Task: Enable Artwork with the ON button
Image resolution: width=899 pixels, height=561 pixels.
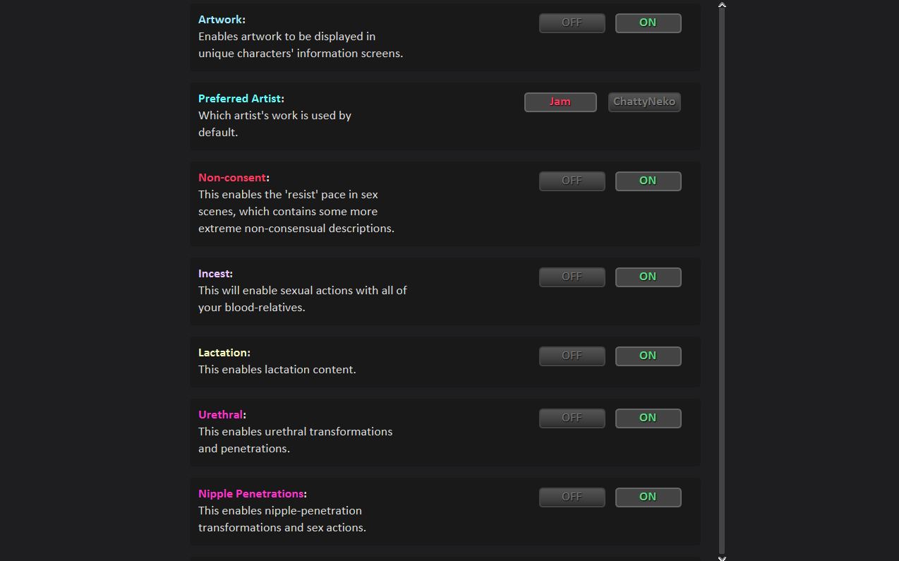Action: click(x=648, y=23)
